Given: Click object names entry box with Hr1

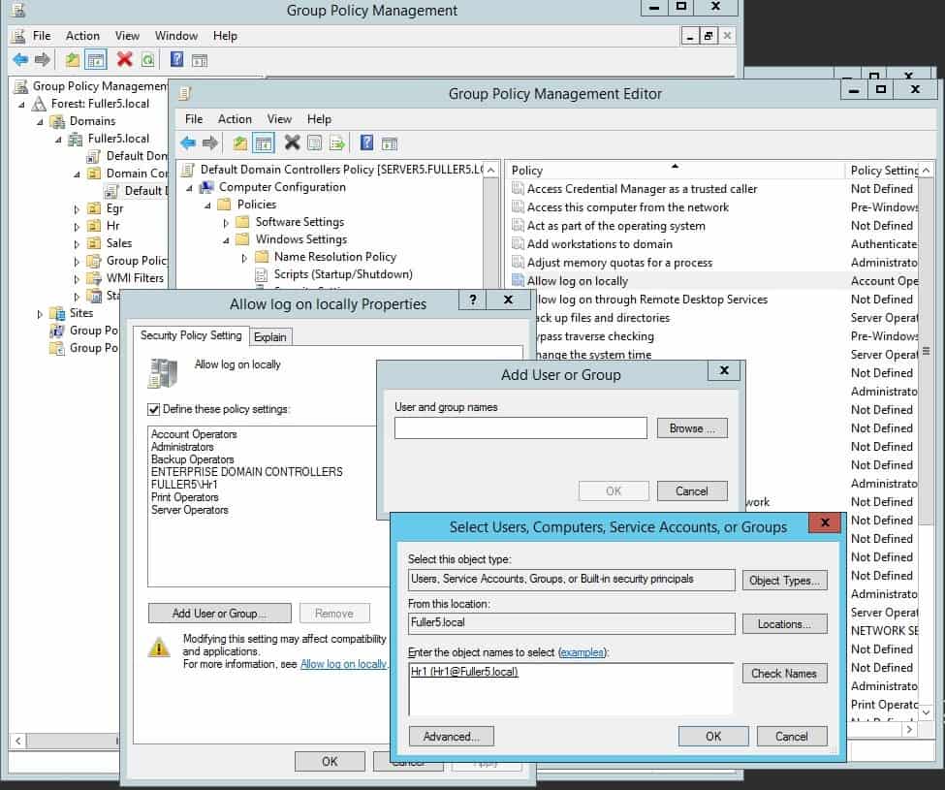Looking at the screenshot, I should 571,689.
